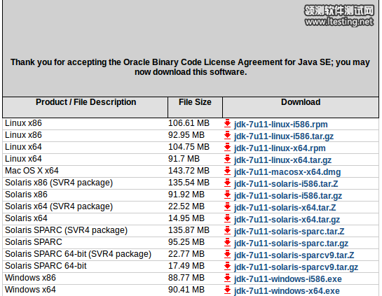Click download icon next to jdk-7u11-macosx-x64.dmg

[x=227, y=171]
